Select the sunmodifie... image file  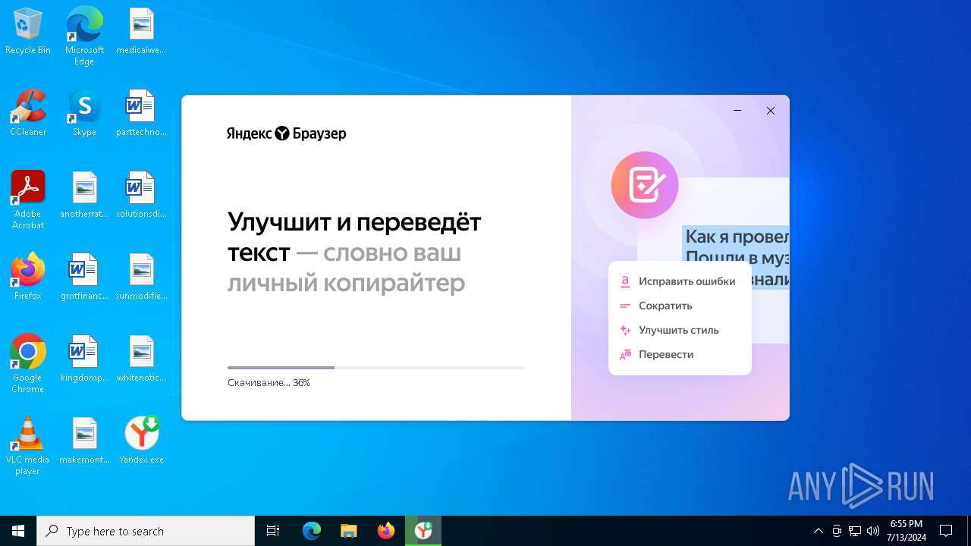(x=141, y=277)
